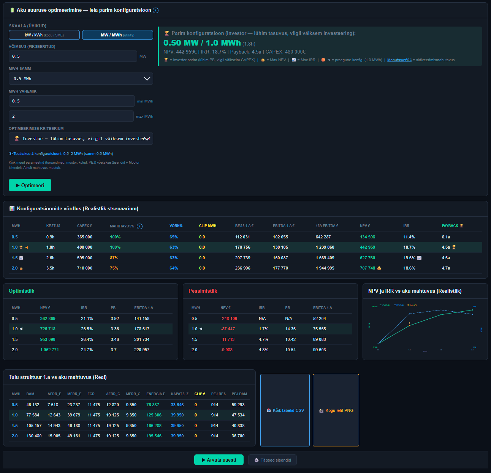Click the NPV ja IRR chart

coord(425,328)
